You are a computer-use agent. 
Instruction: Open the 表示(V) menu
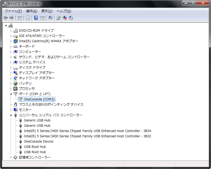(47, 11)
